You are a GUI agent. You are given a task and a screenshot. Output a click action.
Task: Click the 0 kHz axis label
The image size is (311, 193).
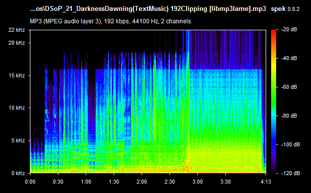point(18,173)
